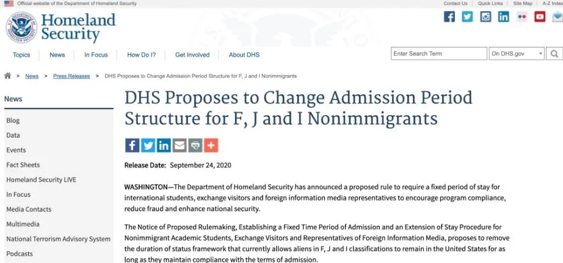Click the Homeland Security logo

(61, 27)
